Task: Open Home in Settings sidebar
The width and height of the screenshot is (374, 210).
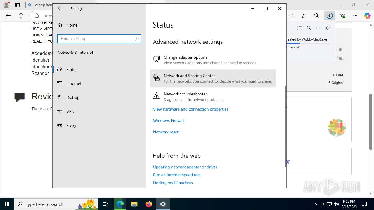Action: tap(99, 25)
